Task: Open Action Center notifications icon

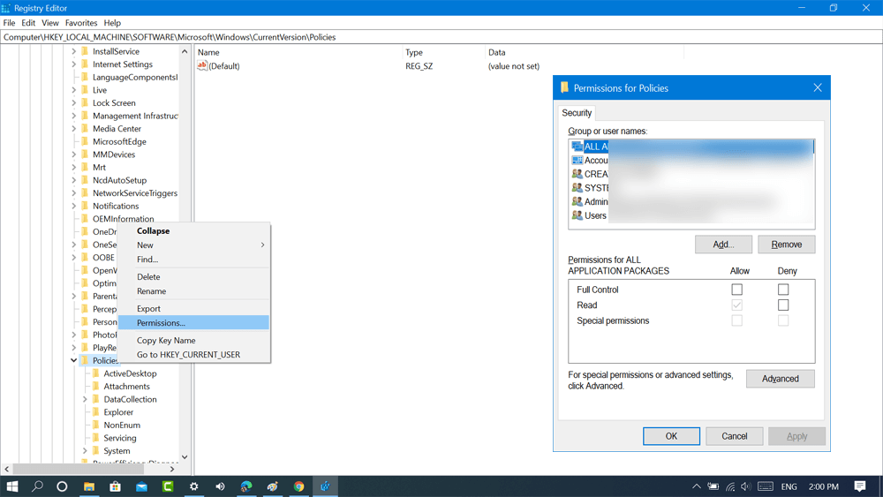Action: pyautogui.click(x=860, y=486)
